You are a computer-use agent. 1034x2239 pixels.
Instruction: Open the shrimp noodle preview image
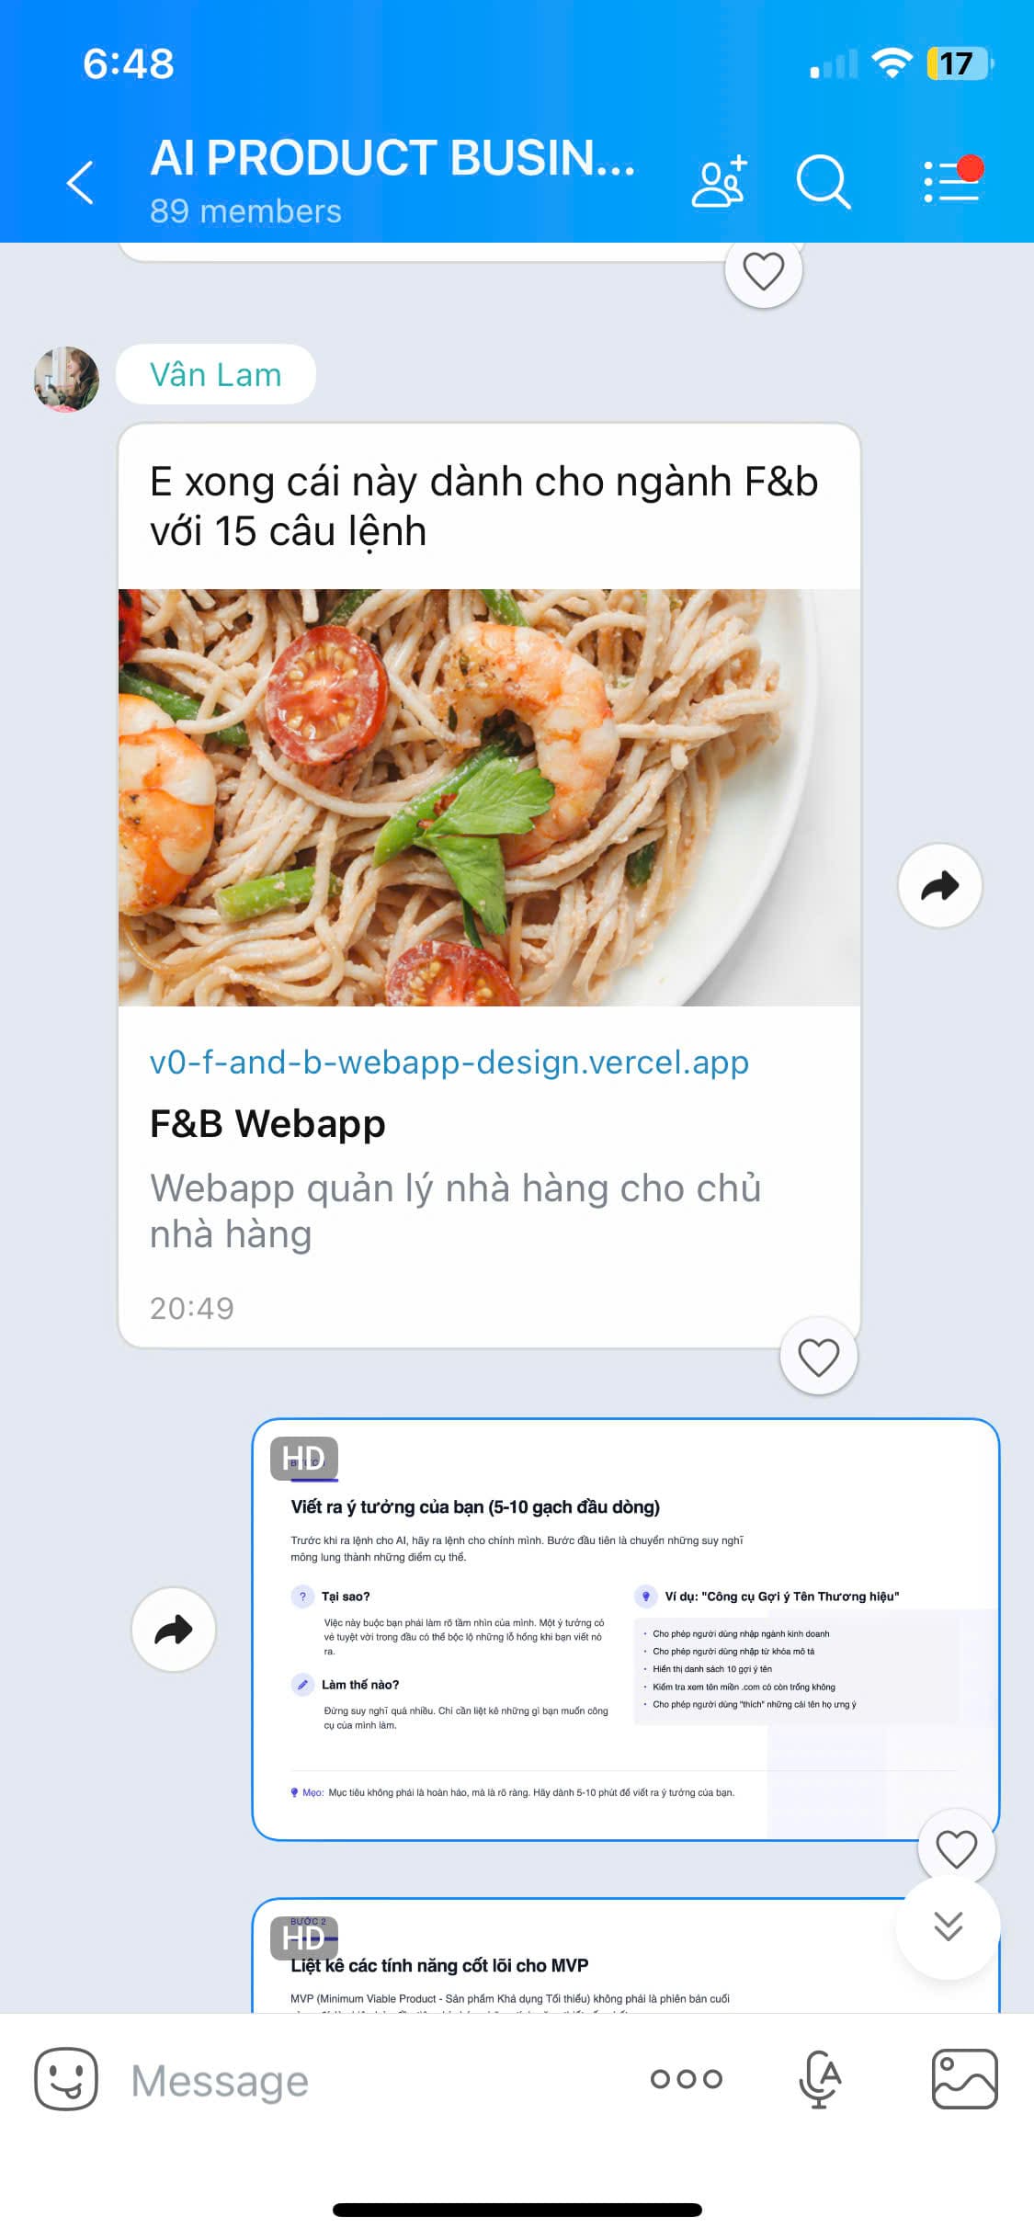[x=489, y=797]
